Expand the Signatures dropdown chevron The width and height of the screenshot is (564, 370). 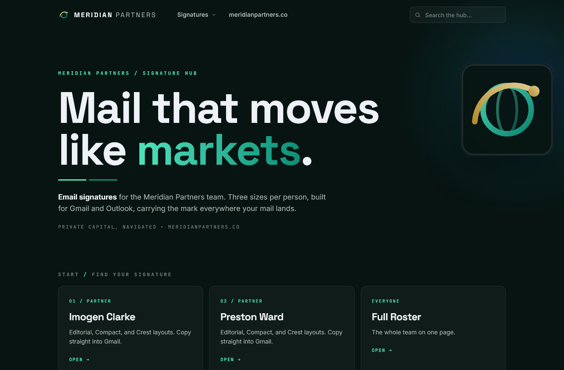pos(214,15)
